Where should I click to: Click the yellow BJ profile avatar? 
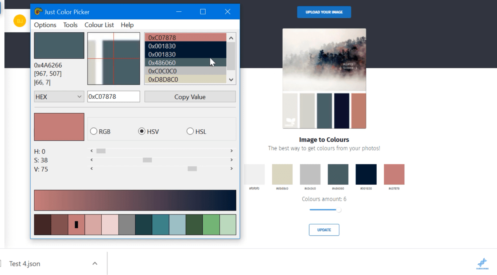20,21
